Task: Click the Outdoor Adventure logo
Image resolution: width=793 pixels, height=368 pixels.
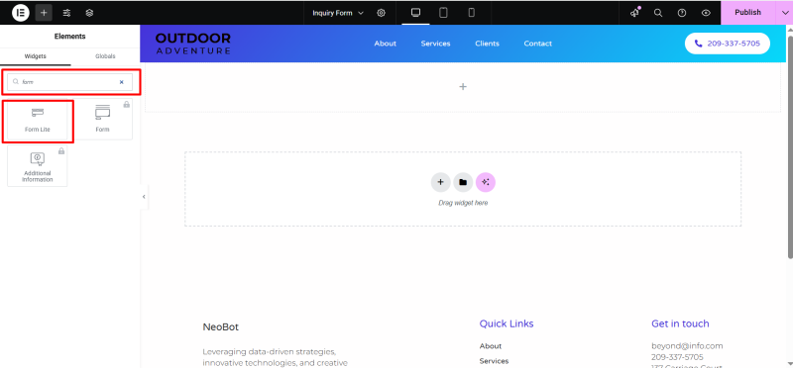Action: (x=192, y=44)
